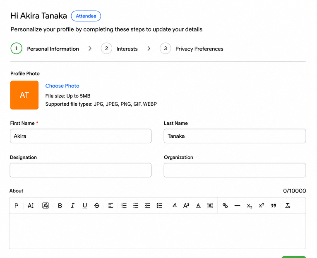Image resolution: width=317 pixels, height=258 pixels.
Task: Insert a hyperlink
Action: 225,206
